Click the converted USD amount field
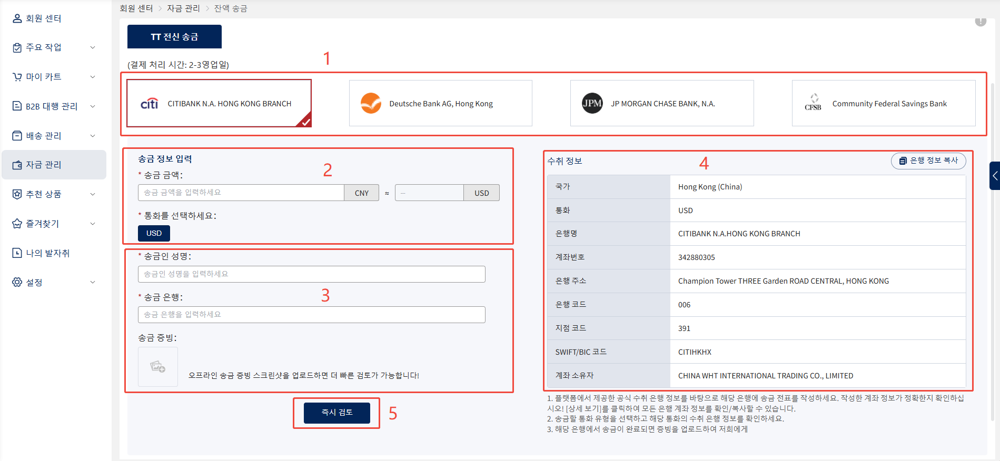Viewport: 1000px width, 461px height. point(429,193)
